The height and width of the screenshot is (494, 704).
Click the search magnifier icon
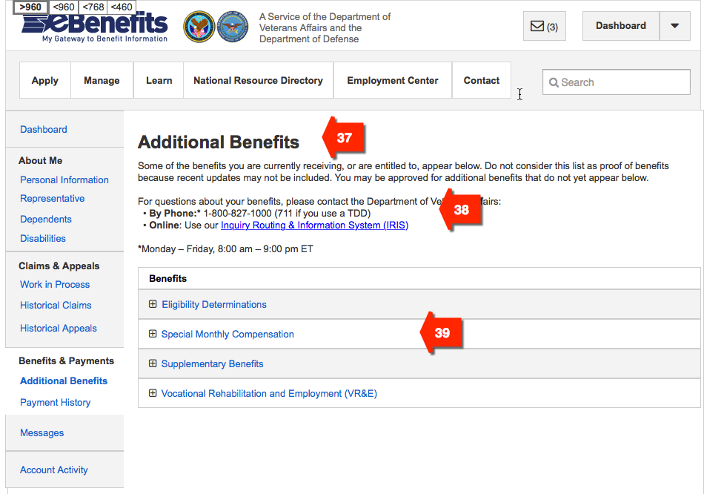pos(554,83)
